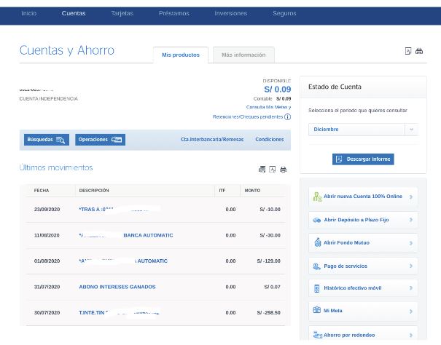Click info icon beside Retenciones/Cheques pendientes
441x345 pixels.
(287, 117)
